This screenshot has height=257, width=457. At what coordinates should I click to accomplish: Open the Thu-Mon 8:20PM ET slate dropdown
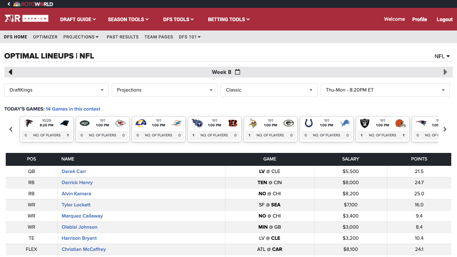[385, 90]
